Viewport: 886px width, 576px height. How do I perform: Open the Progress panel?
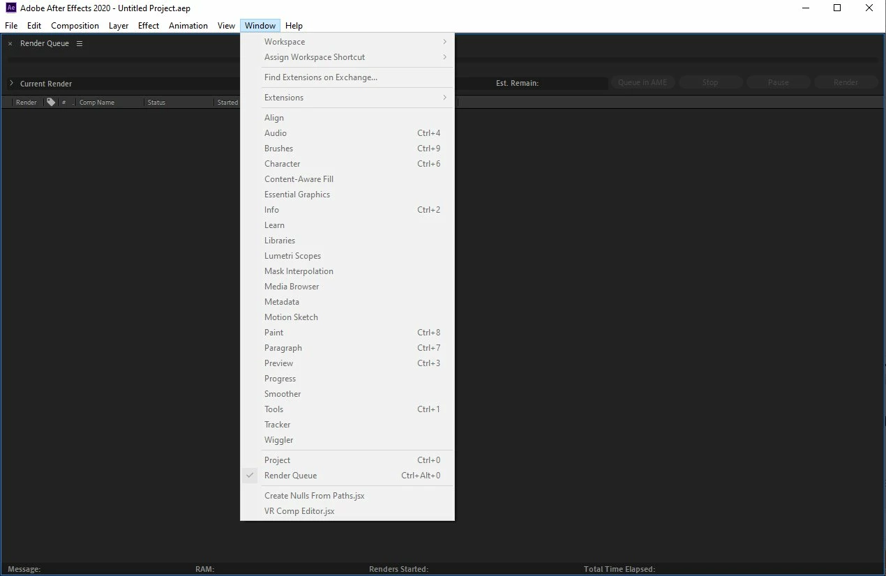[x=347, y=379]
